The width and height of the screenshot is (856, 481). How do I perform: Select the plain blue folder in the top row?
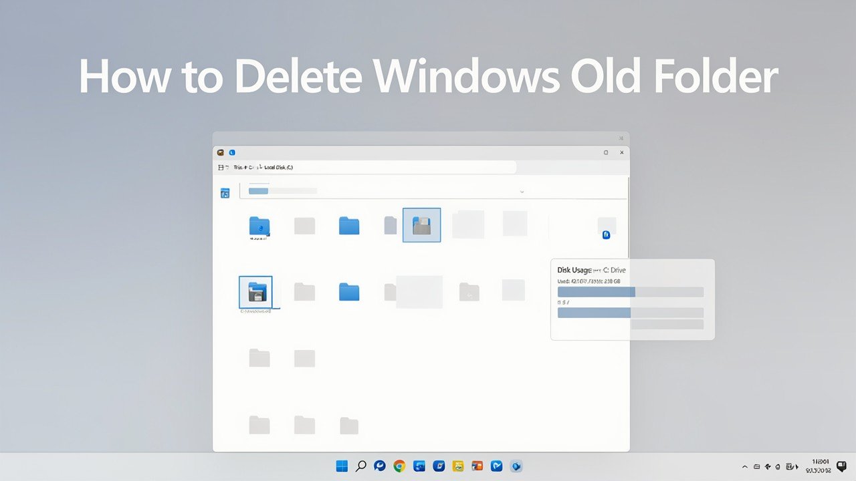349,226
